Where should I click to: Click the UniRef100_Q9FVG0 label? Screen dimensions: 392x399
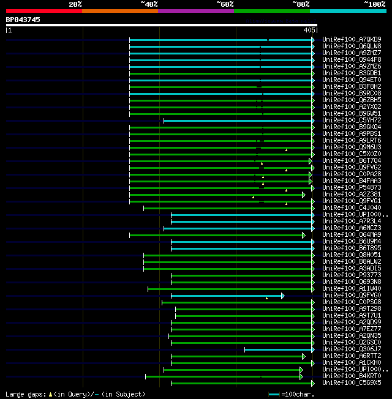[352, 295]
